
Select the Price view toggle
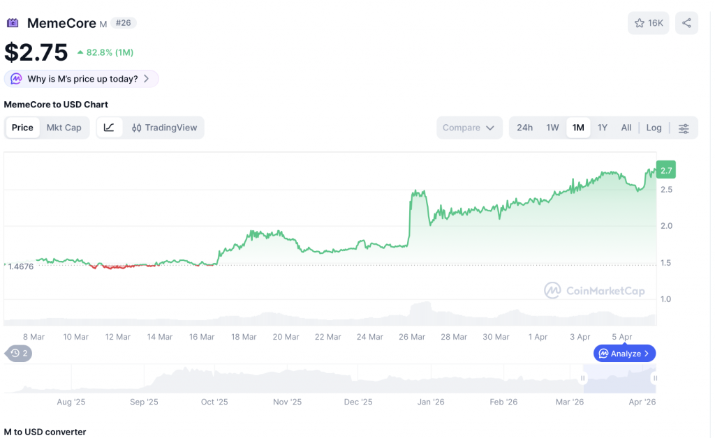point(22,128)
